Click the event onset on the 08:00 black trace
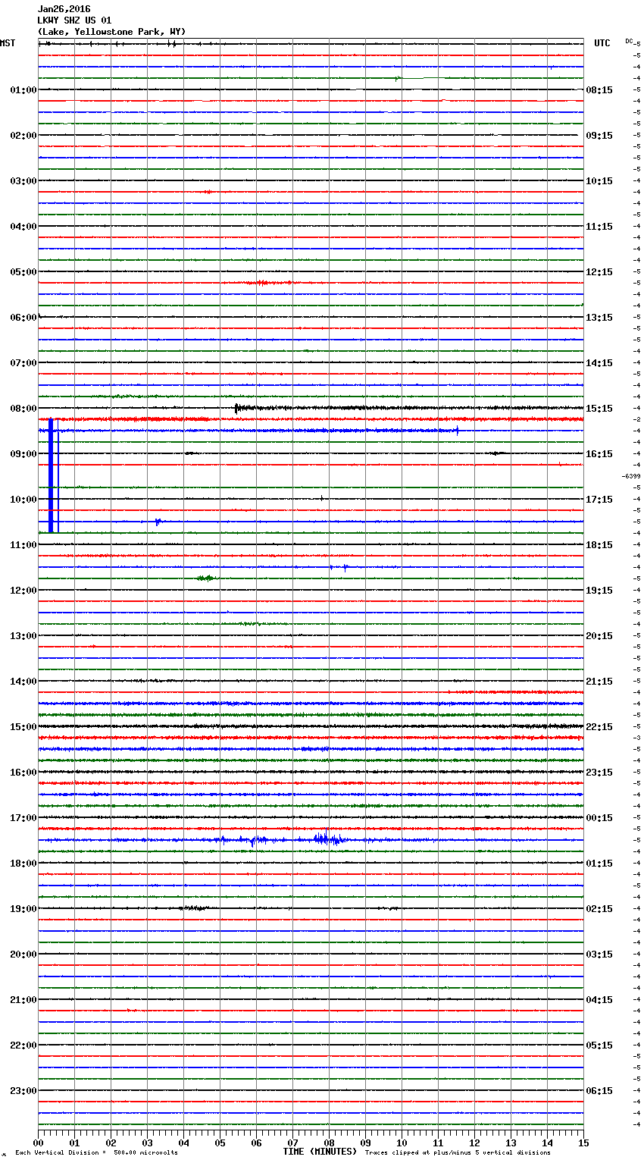 point(236,408)
